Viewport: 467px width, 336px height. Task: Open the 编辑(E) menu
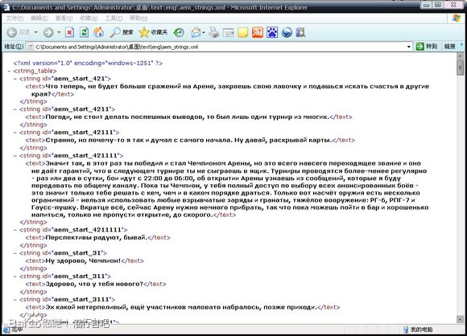(39, 18)
